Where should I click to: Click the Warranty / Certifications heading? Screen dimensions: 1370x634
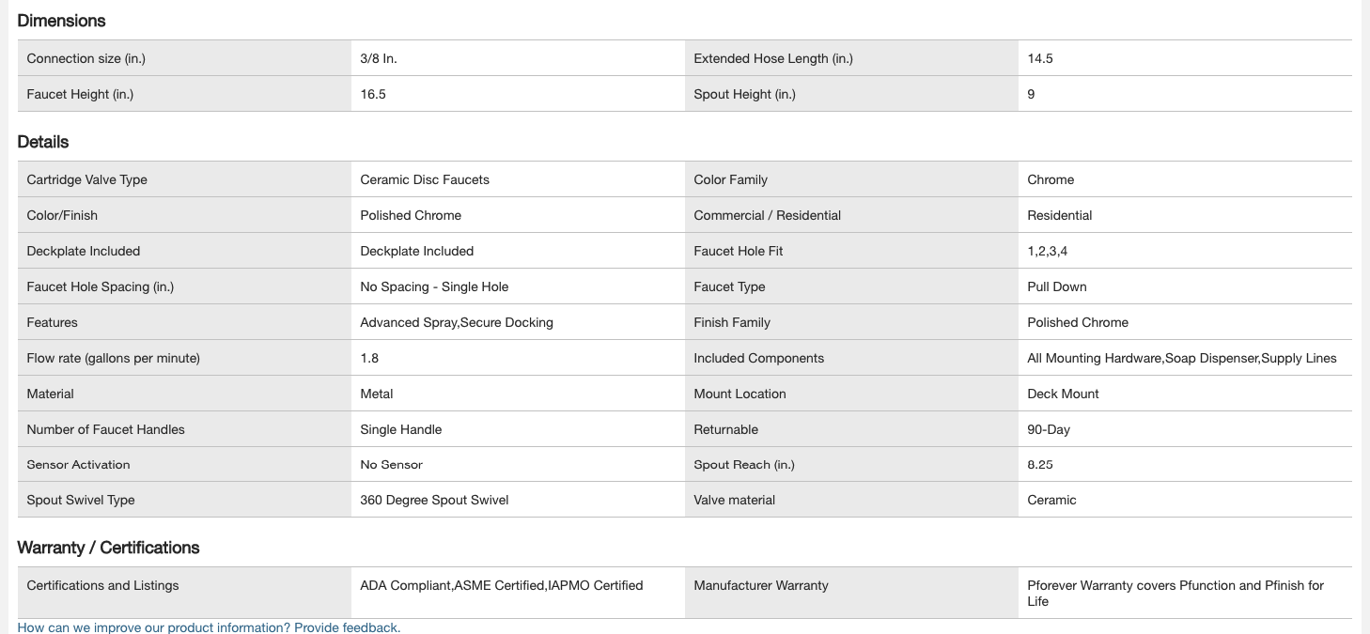click(x=108, y=548)
